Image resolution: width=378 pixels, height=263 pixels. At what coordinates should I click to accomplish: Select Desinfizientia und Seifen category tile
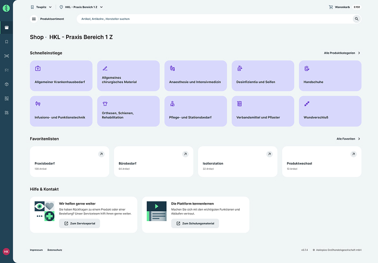263,76
